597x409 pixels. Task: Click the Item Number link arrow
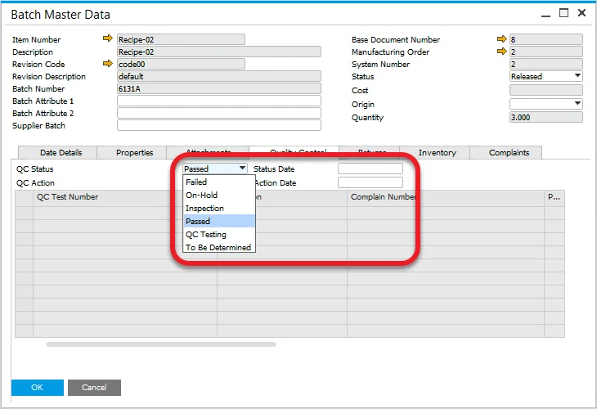click(x=107, y=39)
